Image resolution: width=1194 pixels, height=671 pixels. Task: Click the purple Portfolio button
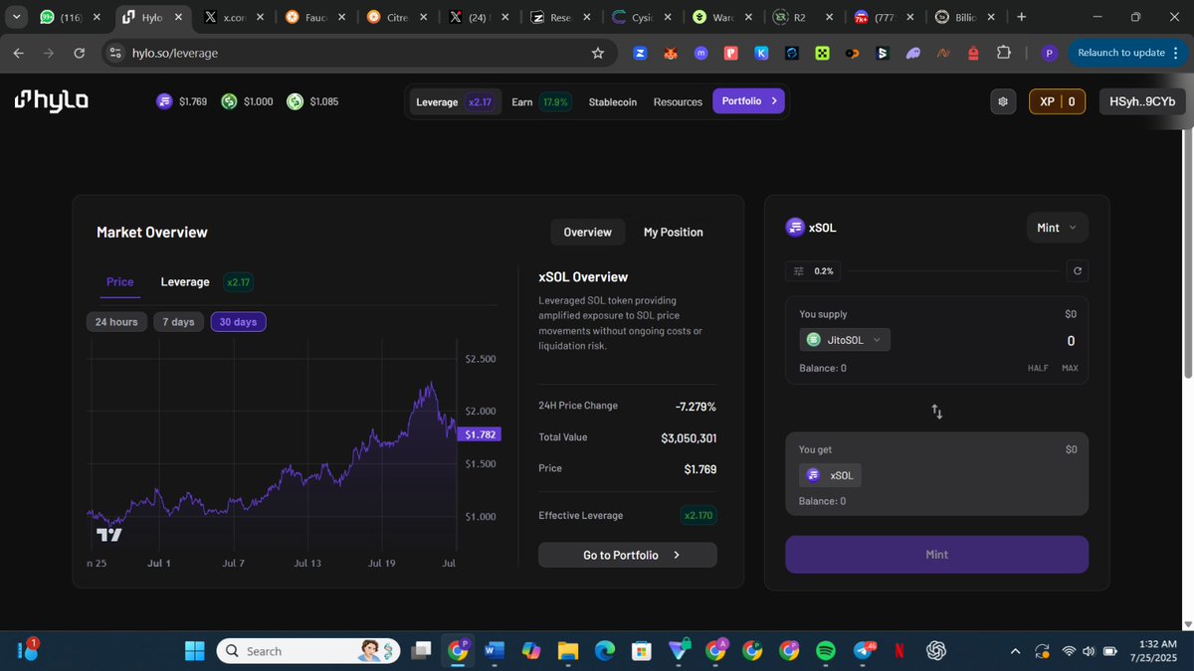[x=748, y=100]
